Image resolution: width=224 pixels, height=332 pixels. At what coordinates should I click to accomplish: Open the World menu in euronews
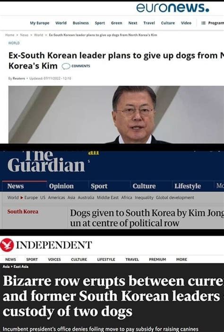tap(61, 23)
